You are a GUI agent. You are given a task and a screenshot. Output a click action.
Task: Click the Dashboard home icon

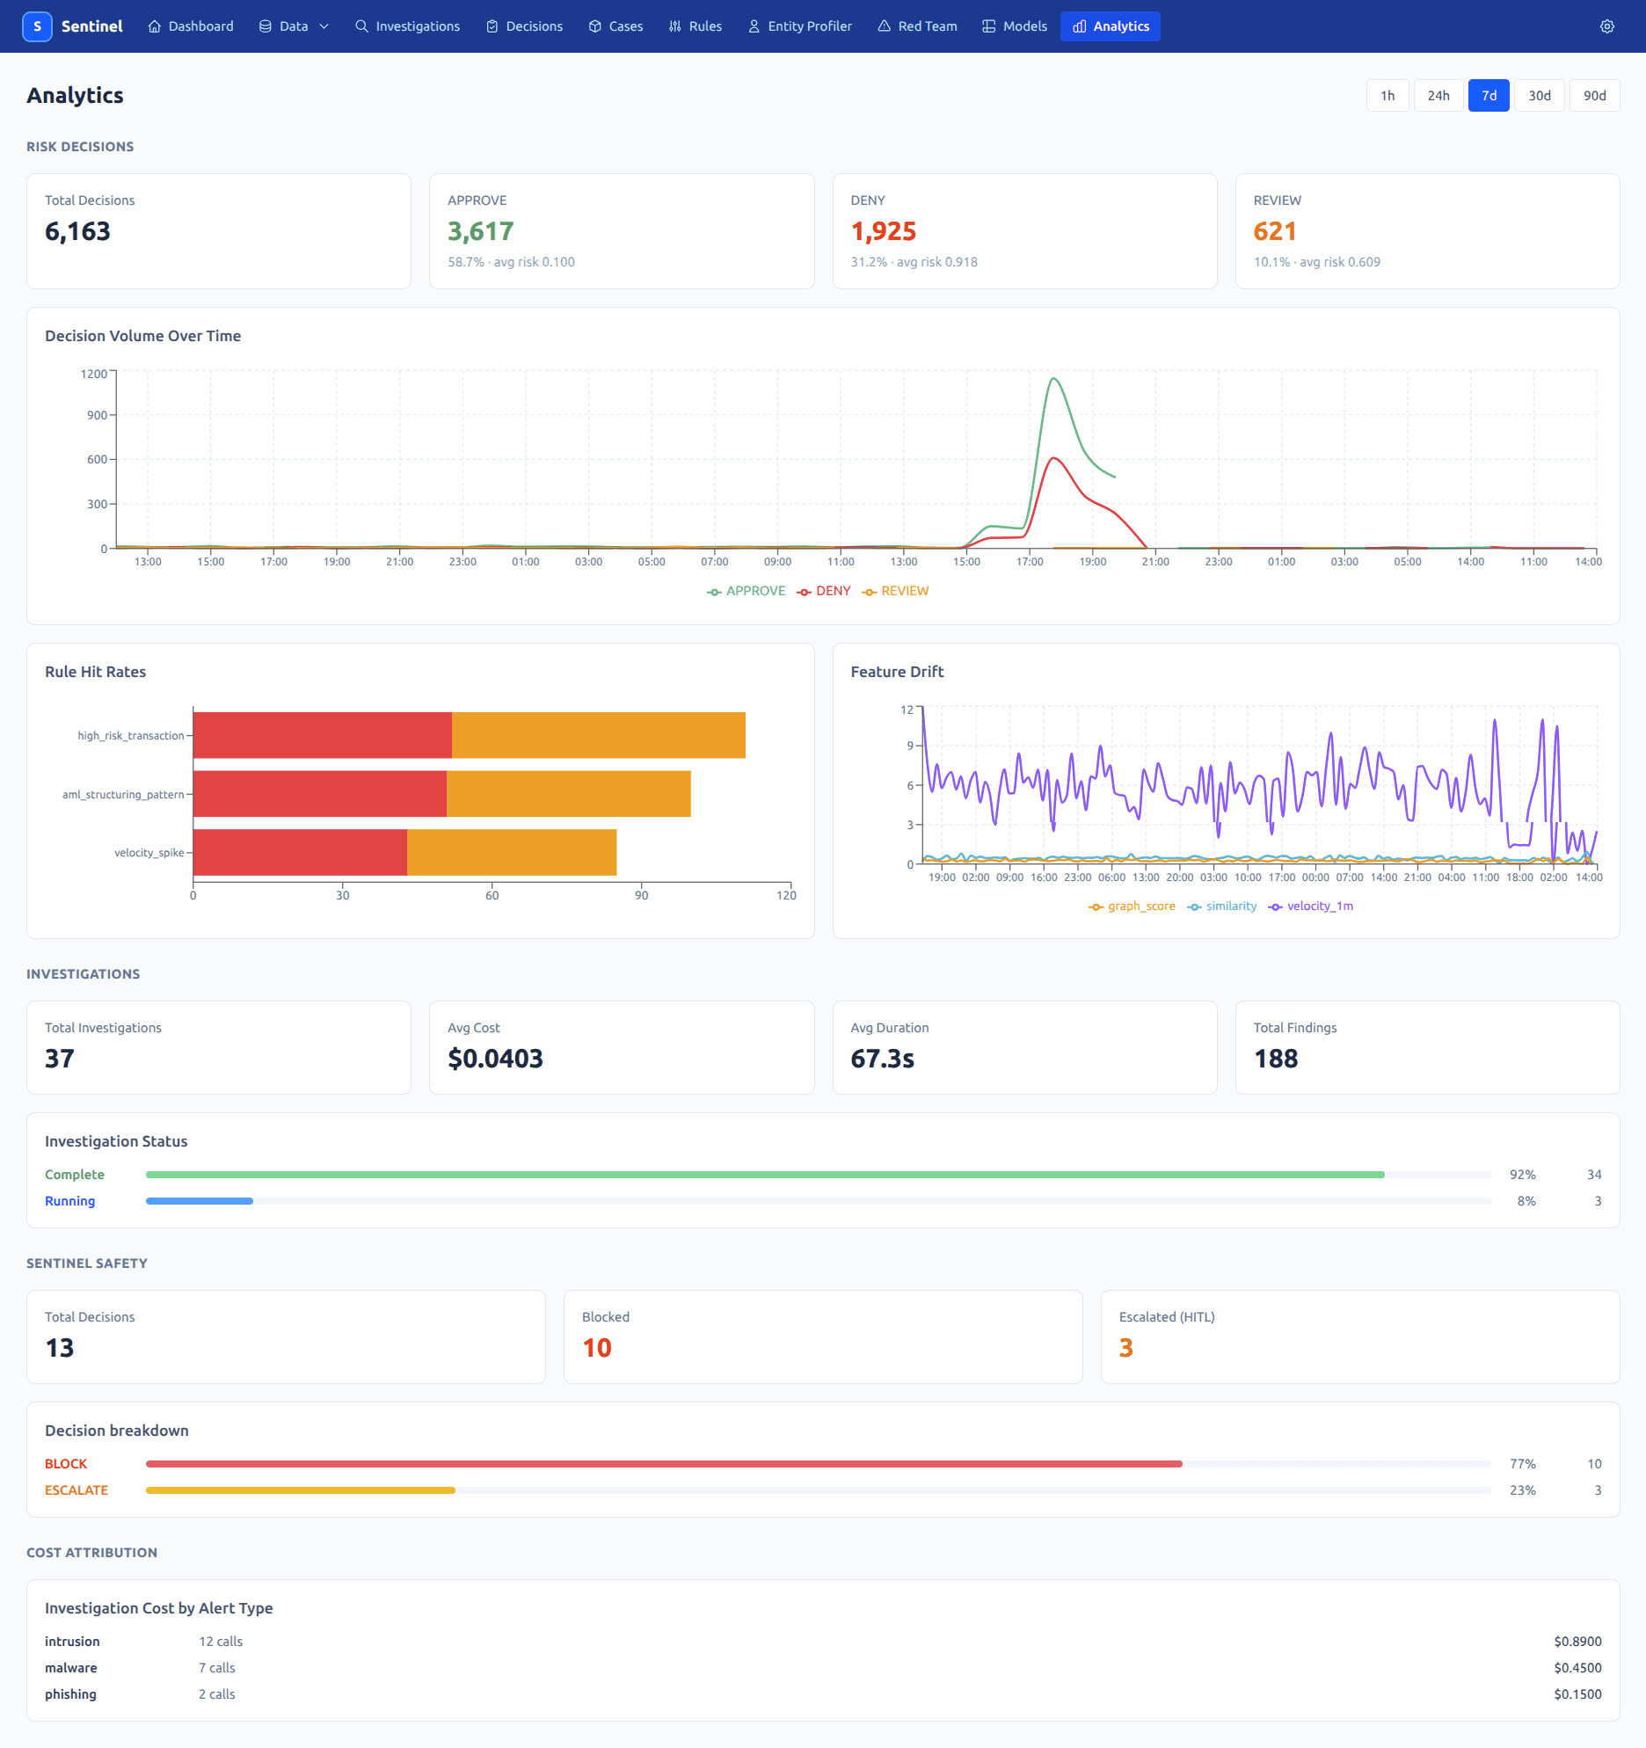point(155,26)
